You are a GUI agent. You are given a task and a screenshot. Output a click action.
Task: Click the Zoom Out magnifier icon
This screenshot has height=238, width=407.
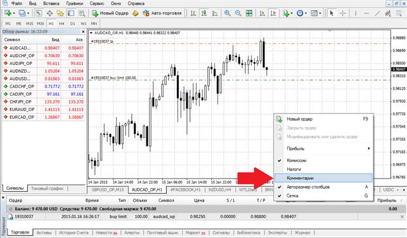238,13
